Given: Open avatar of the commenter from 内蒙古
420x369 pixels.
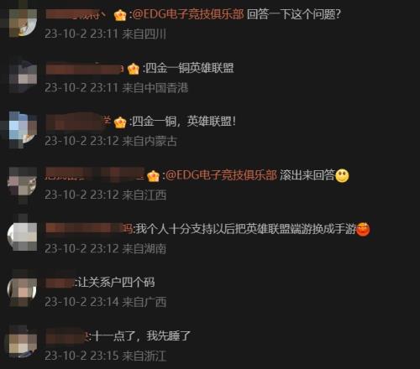Looking at the screenshot, I should (23, 128).
